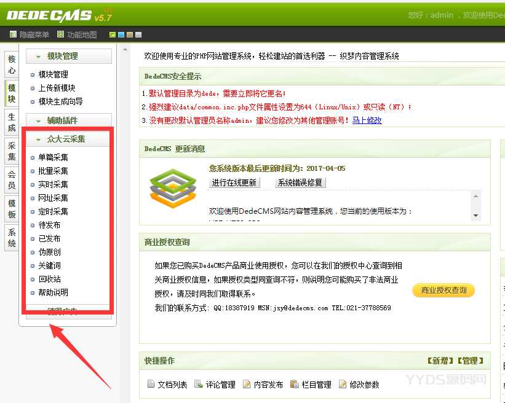Click the 马上修改 link
Viewport: 505px width, 403px height.
pos(367,120)
